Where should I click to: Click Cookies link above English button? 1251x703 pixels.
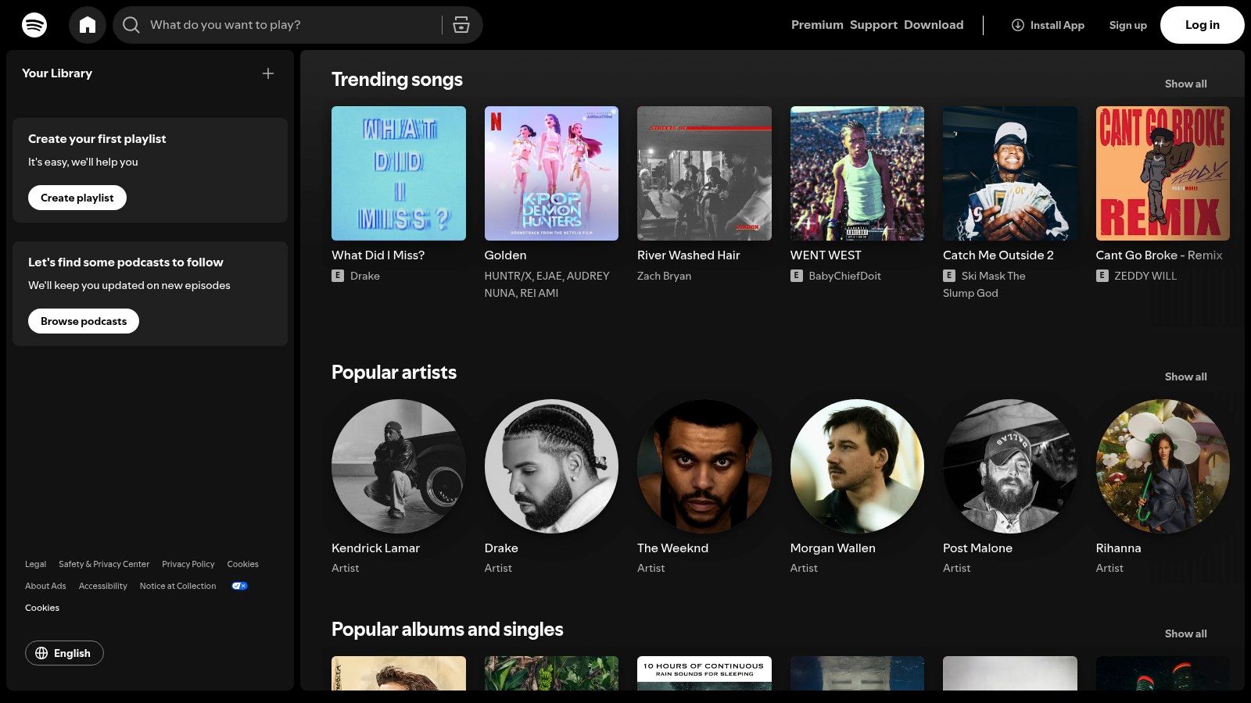(x=42, y=608)
